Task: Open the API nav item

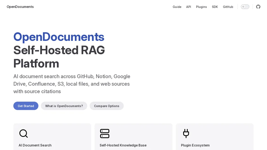Action: tap(189, 7)
